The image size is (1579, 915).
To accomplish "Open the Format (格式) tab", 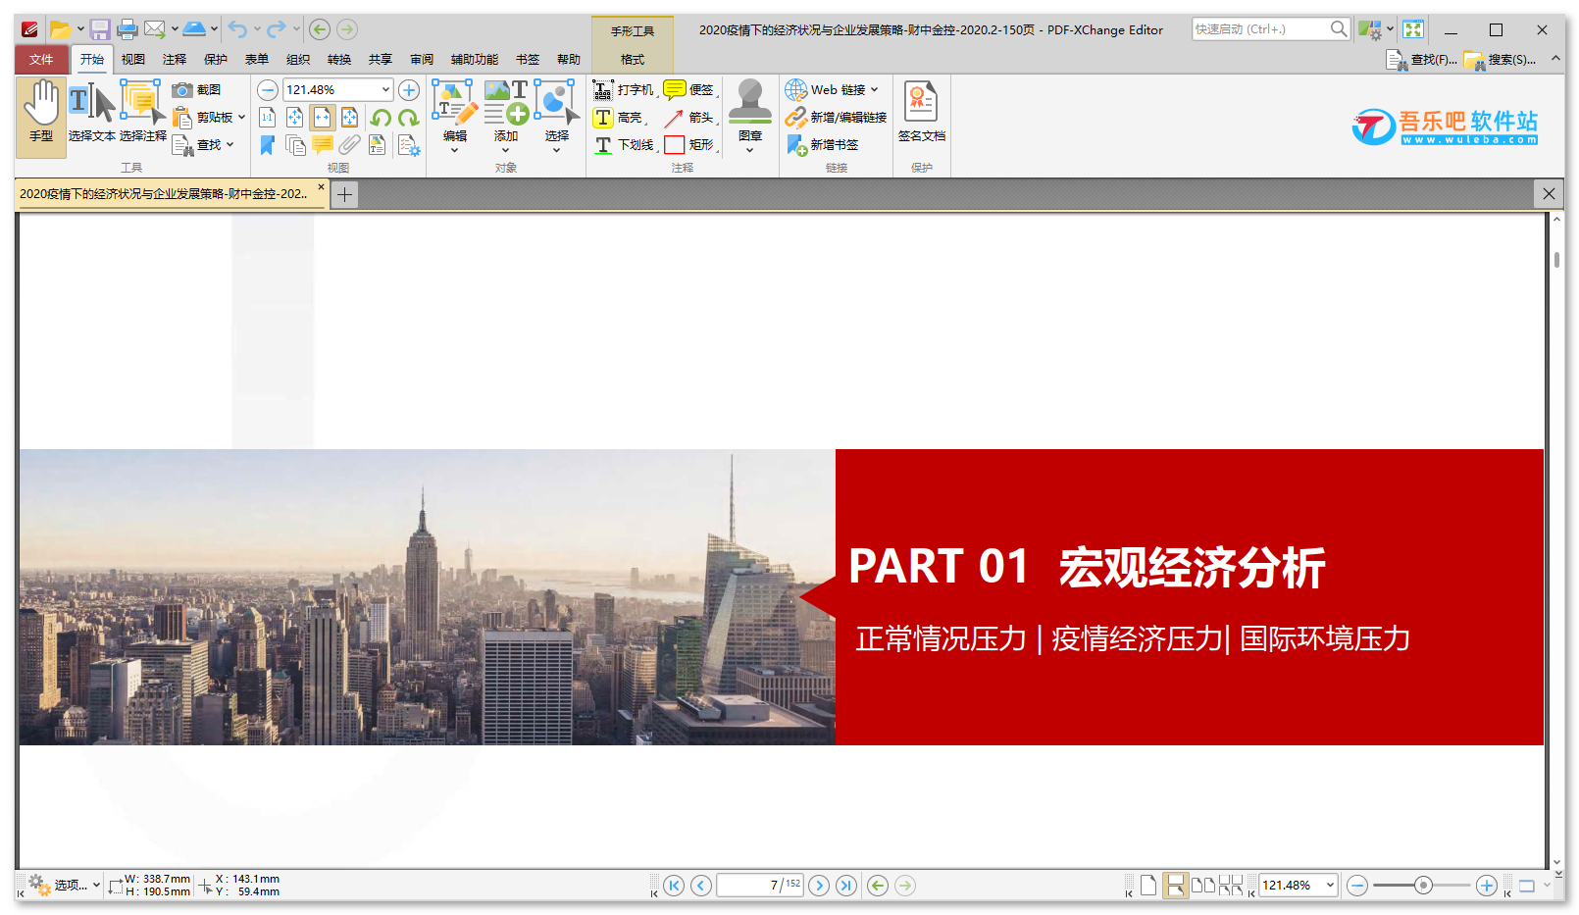I will [x=633, y=60].
